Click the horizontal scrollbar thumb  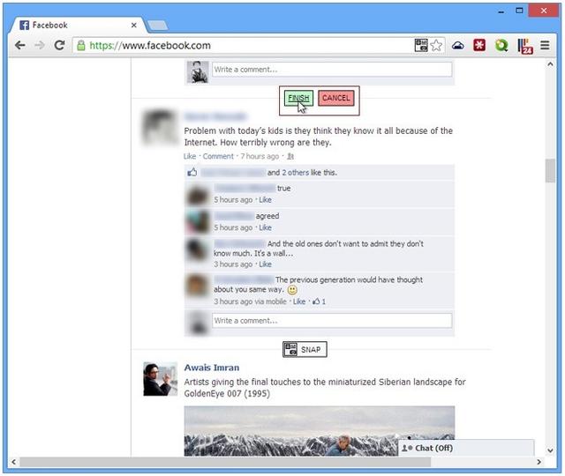click(225, 462)
